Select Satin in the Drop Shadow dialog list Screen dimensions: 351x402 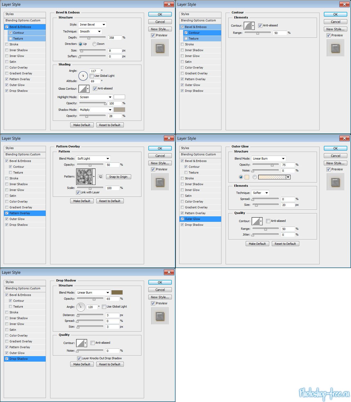pos(13,330)
